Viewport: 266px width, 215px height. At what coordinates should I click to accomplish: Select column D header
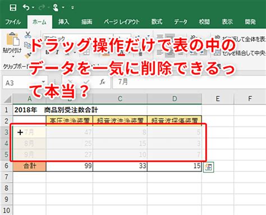175,99
